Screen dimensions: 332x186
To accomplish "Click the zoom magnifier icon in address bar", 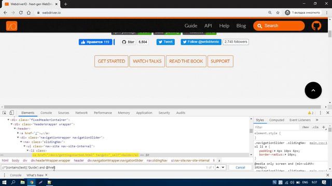I will [270, 12].
